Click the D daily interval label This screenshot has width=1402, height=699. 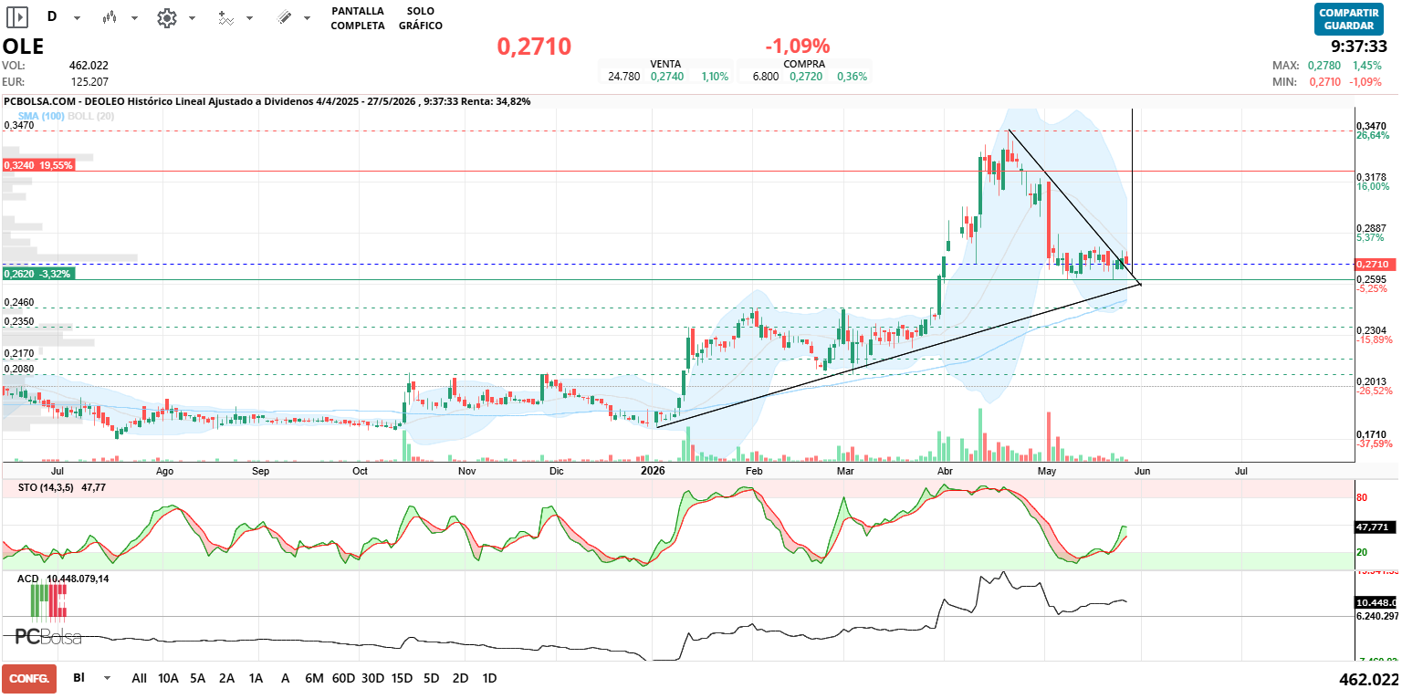pyautogui.click(x=51, y=16)
